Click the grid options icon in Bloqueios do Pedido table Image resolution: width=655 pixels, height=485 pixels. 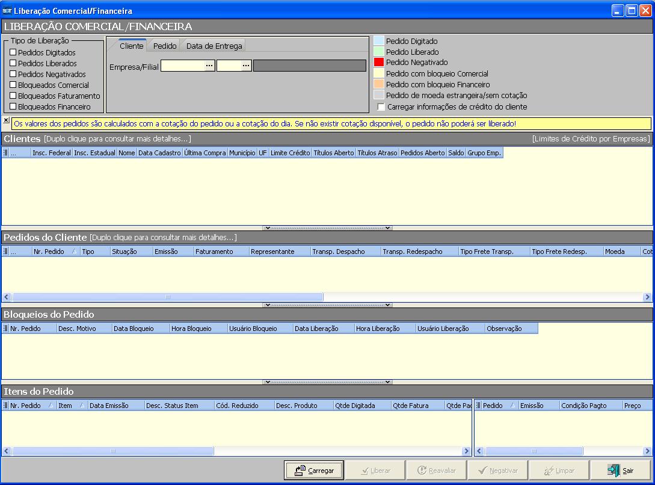click(x=6, y=329)
